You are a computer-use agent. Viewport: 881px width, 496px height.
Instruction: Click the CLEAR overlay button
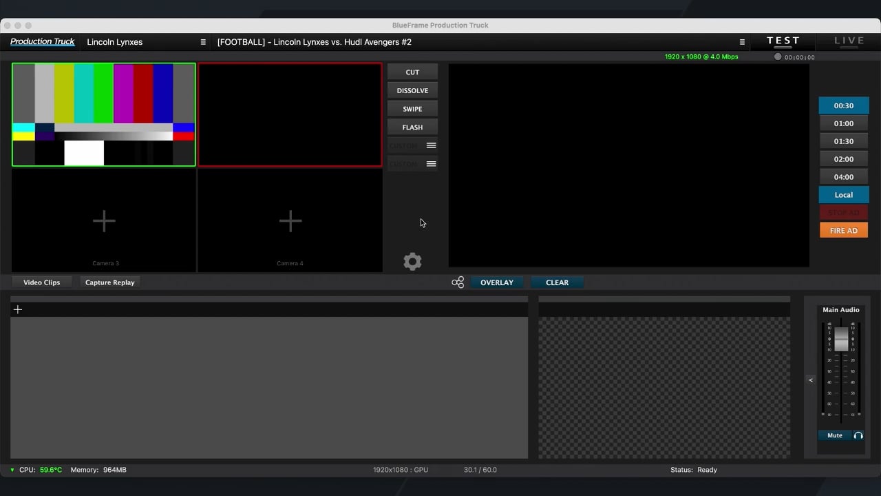(x=557, y=282)
